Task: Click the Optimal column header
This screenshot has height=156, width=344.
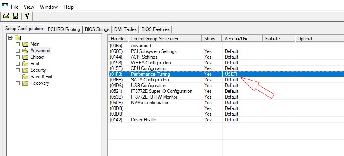Action: (x=320, y=39)
